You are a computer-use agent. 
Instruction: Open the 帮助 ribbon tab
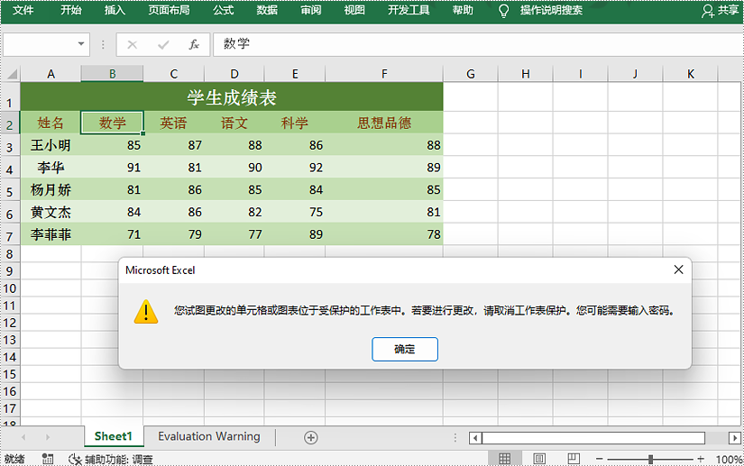click(463, 11)
